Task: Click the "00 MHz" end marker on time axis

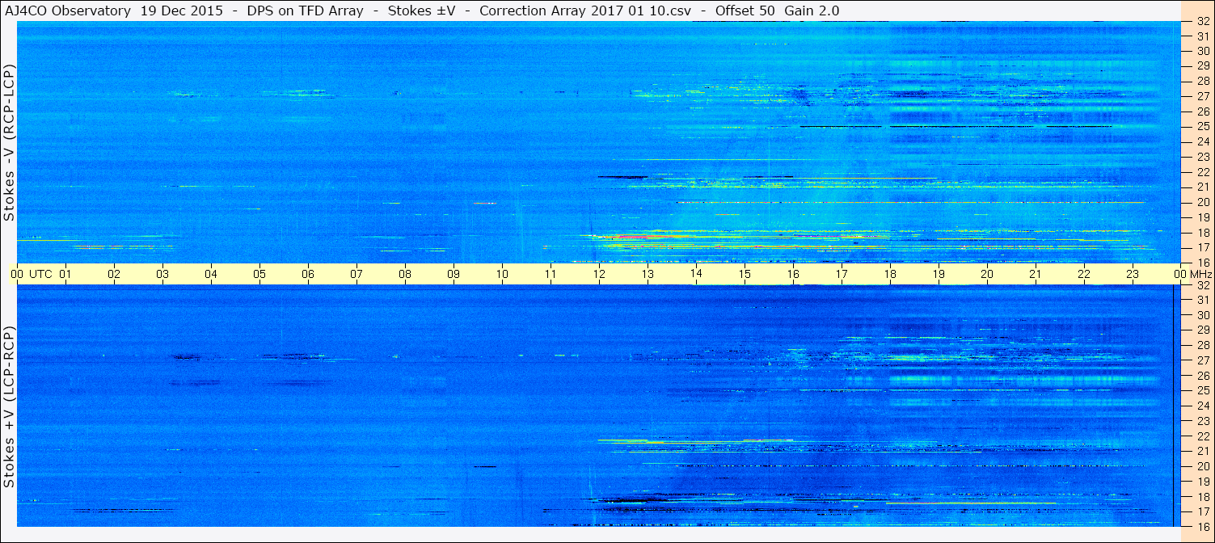Action: click(x=1193, y=274)
